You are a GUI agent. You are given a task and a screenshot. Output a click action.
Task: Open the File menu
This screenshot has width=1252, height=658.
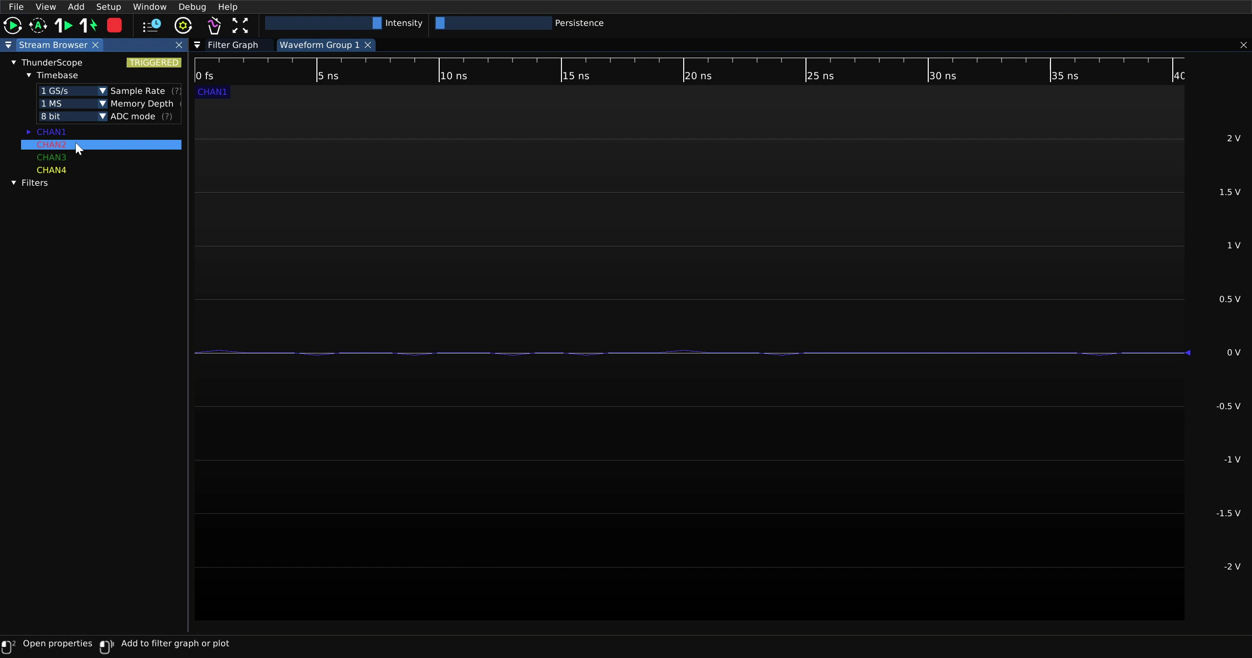(16, 7)
